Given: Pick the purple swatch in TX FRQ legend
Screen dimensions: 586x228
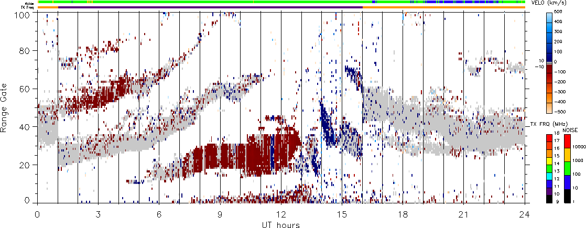Looking at the screenshot, I should tap(550, 191).
